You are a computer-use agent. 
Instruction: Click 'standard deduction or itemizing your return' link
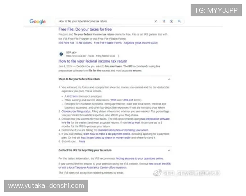pos(123,130)
